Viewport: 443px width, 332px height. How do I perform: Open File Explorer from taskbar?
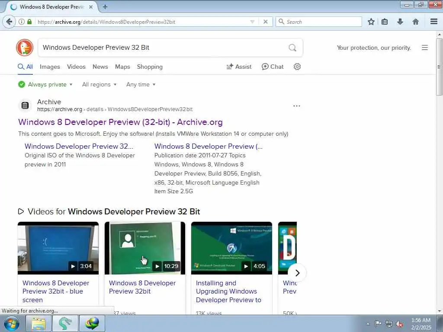click(39, 323)
